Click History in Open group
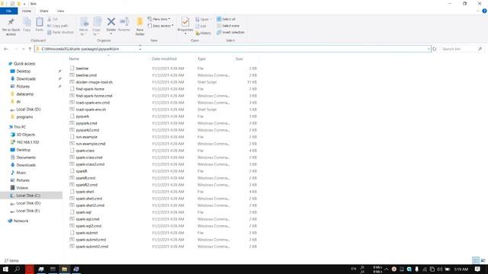Screen dimensions: 488x274 [x=204, y=33]
